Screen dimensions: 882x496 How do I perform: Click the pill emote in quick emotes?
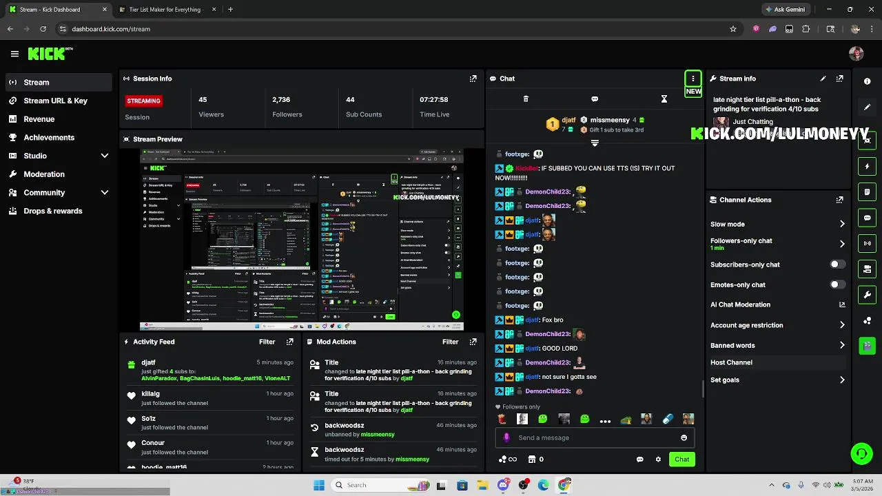(x=667, y=419)
